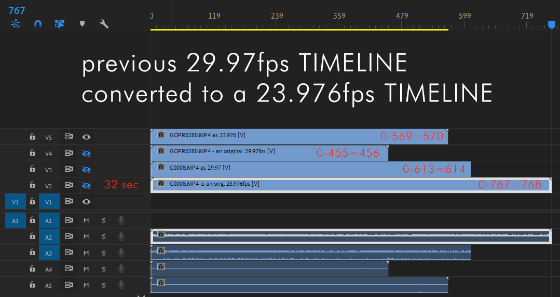Toggle sync lock for track A5
The height and width of the screenshot is (297, 560).
69,285
